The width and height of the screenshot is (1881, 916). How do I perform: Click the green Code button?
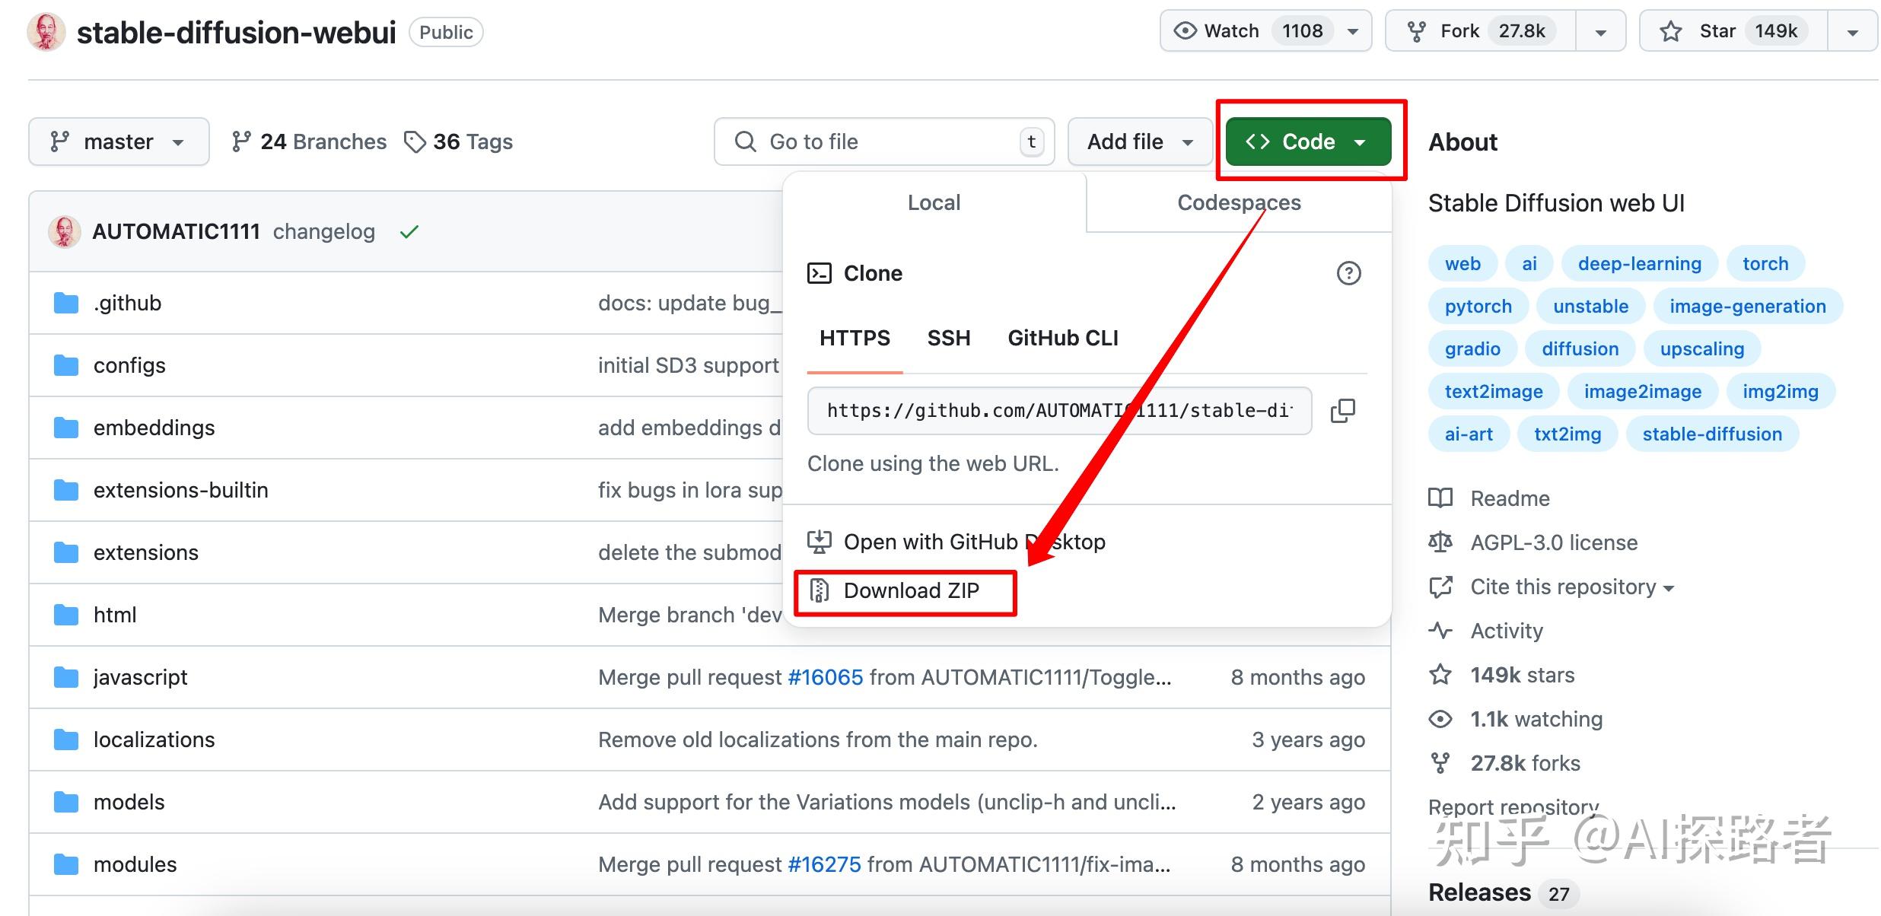(1307, 142)
